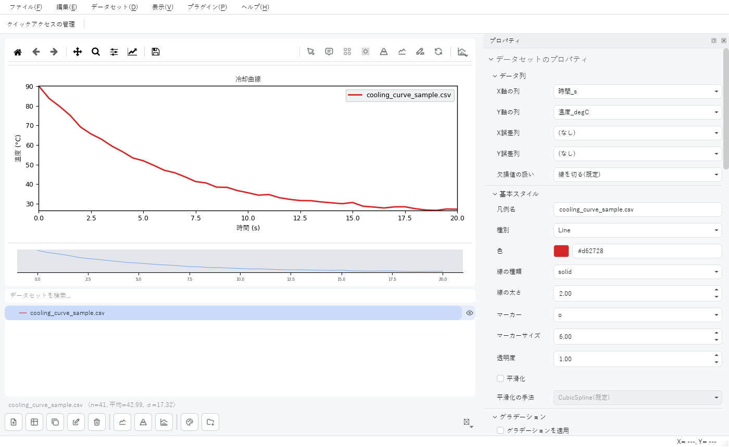Check グラデーションを適用 checkbox

(500, 430)
